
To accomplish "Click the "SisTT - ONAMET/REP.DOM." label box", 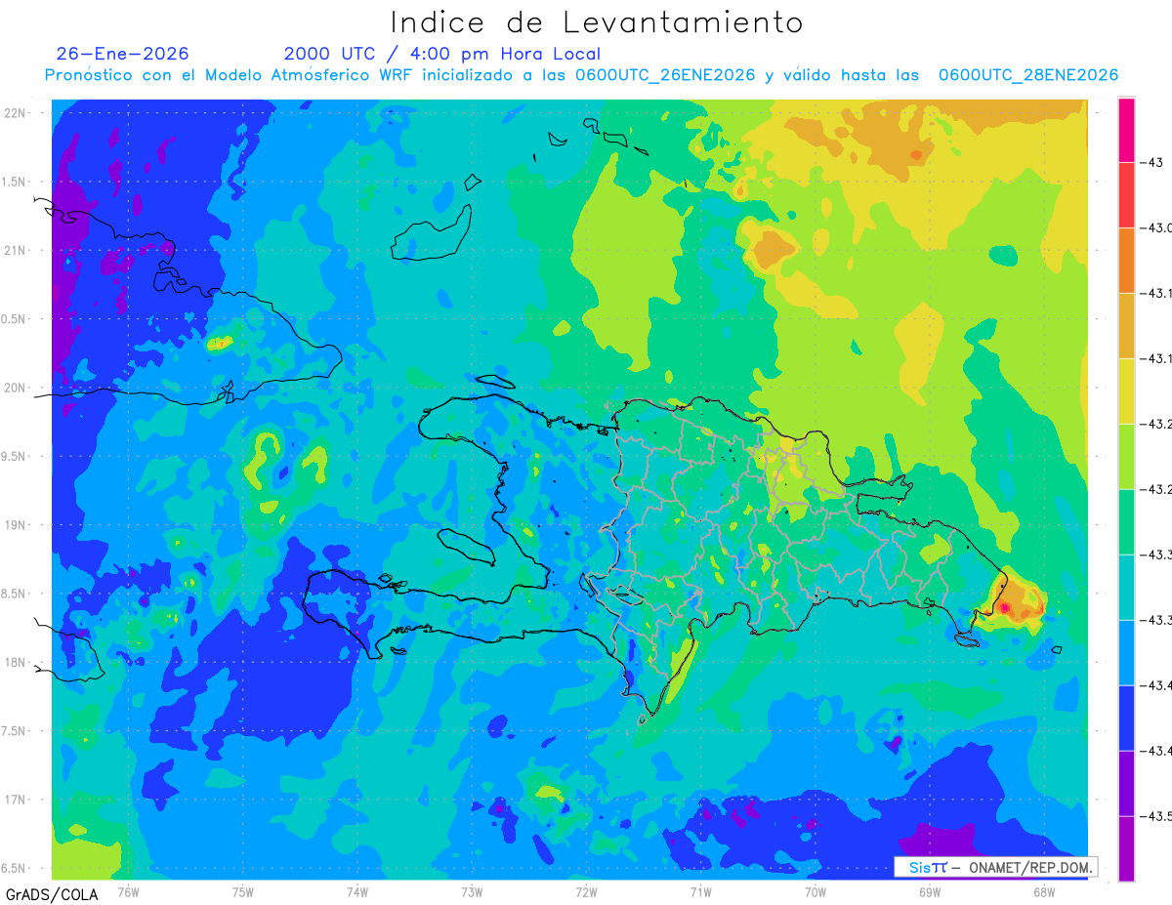I will (x=996, y=867).
